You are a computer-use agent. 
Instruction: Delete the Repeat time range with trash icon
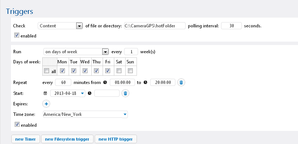pyautogui.click(x=181, y=82)
